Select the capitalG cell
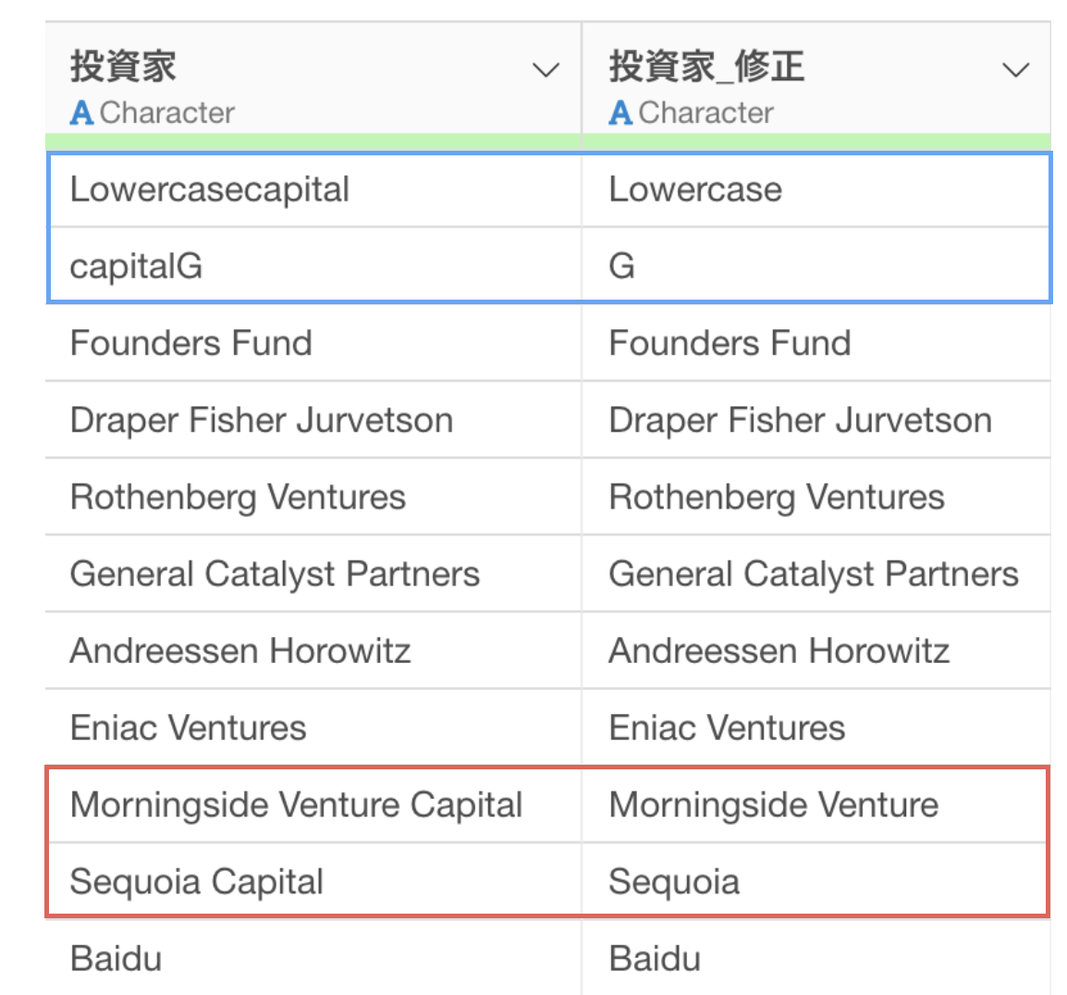Image resolution: width=1067 pixels, height=995 pixels. tap(313, 266)
